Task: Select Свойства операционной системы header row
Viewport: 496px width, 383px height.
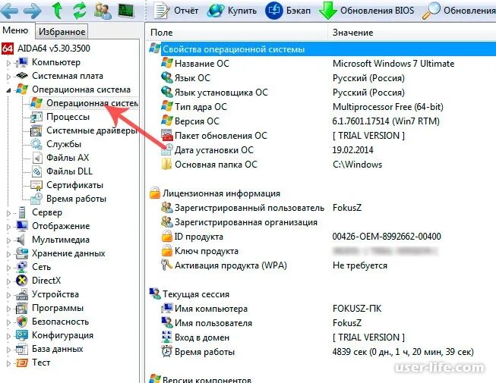Action: pyautogui.click(x=322, y=49)
